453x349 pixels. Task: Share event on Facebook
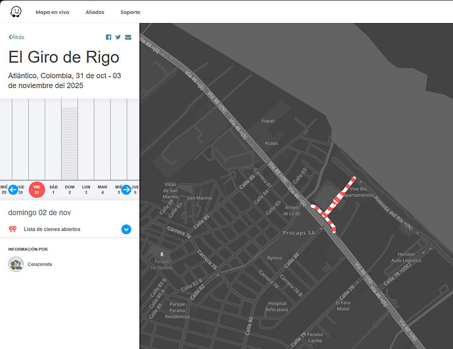click(108, 37)
